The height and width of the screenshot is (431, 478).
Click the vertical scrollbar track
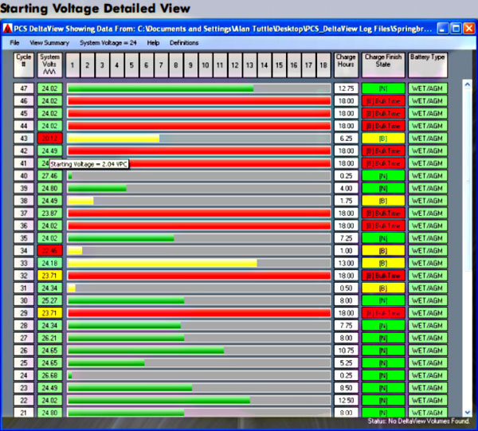coord(468,249)
